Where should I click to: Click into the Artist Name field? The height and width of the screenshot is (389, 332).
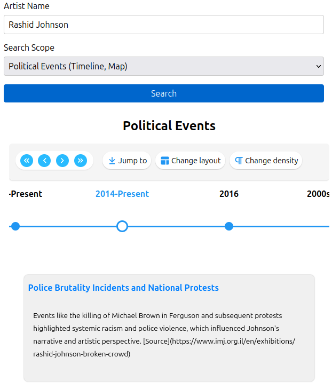(x=164, y=25)
